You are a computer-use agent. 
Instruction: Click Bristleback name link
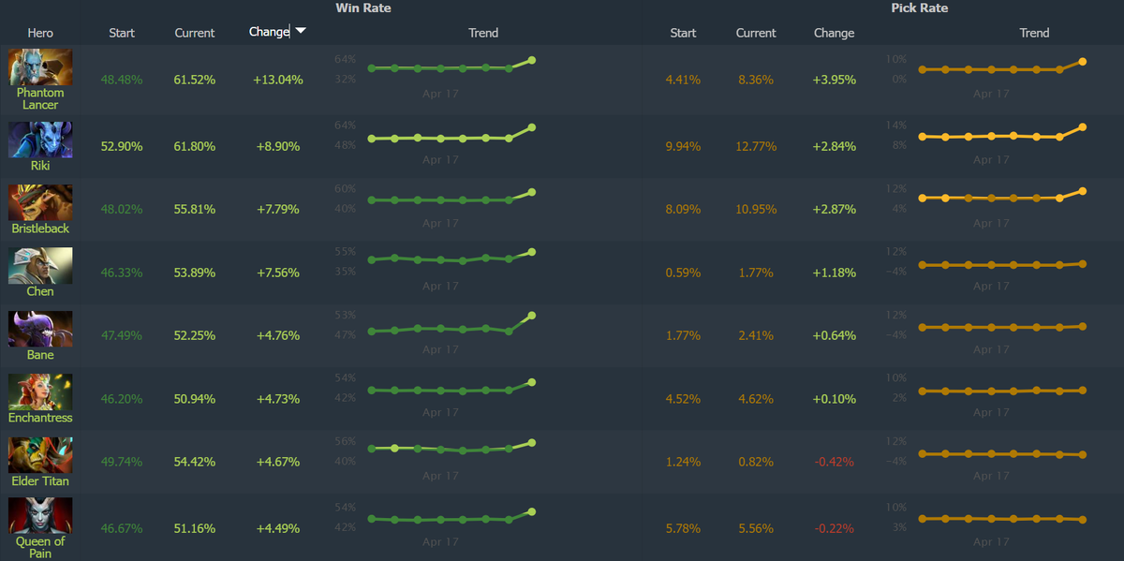coord(40,229)
